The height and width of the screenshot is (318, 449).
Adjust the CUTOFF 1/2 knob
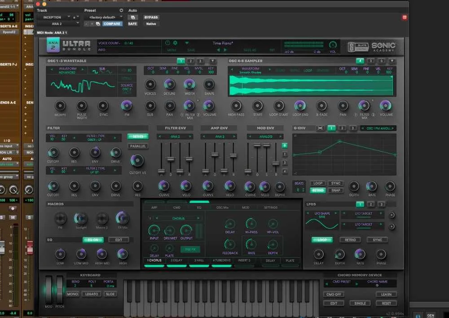pos(137,161)
